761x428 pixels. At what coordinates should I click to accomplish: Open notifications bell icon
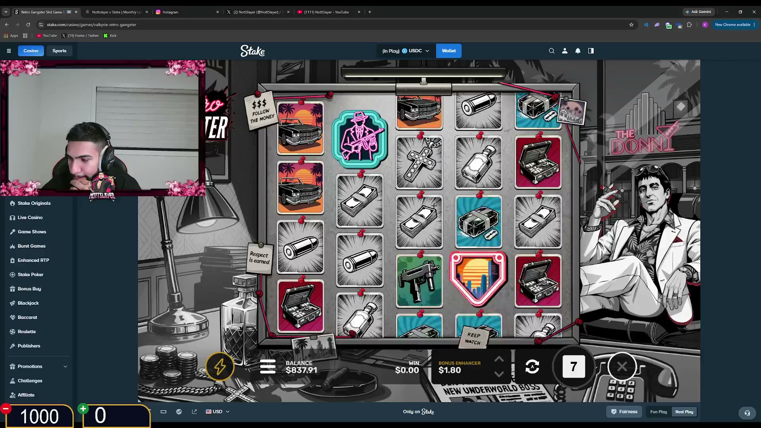[x=578, y=51]
